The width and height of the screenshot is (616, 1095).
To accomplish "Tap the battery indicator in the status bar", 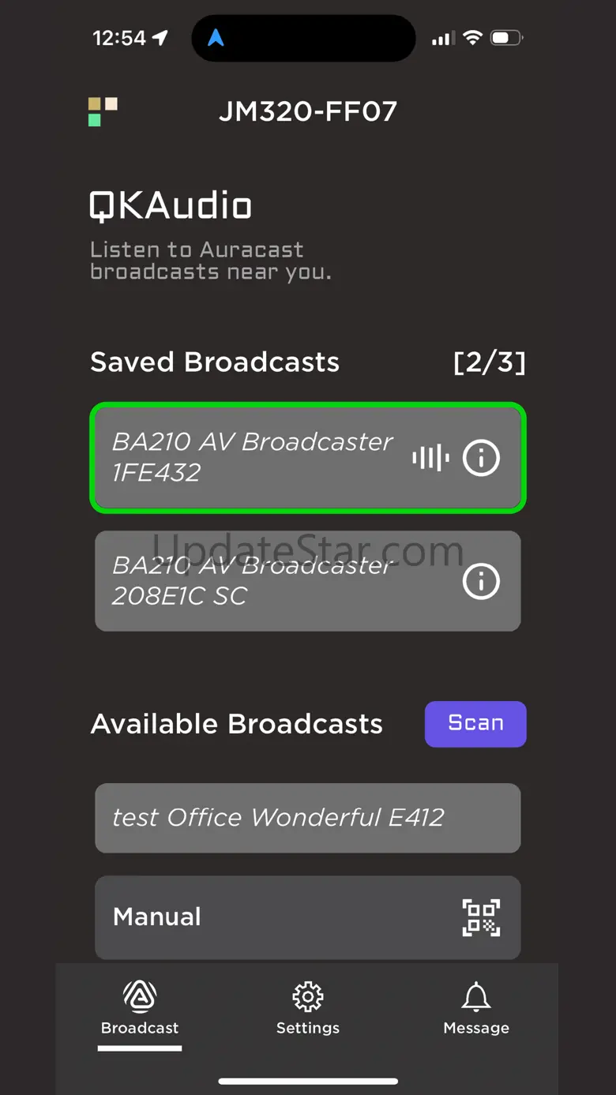I will pyautogui.click(x=506, y=38).
